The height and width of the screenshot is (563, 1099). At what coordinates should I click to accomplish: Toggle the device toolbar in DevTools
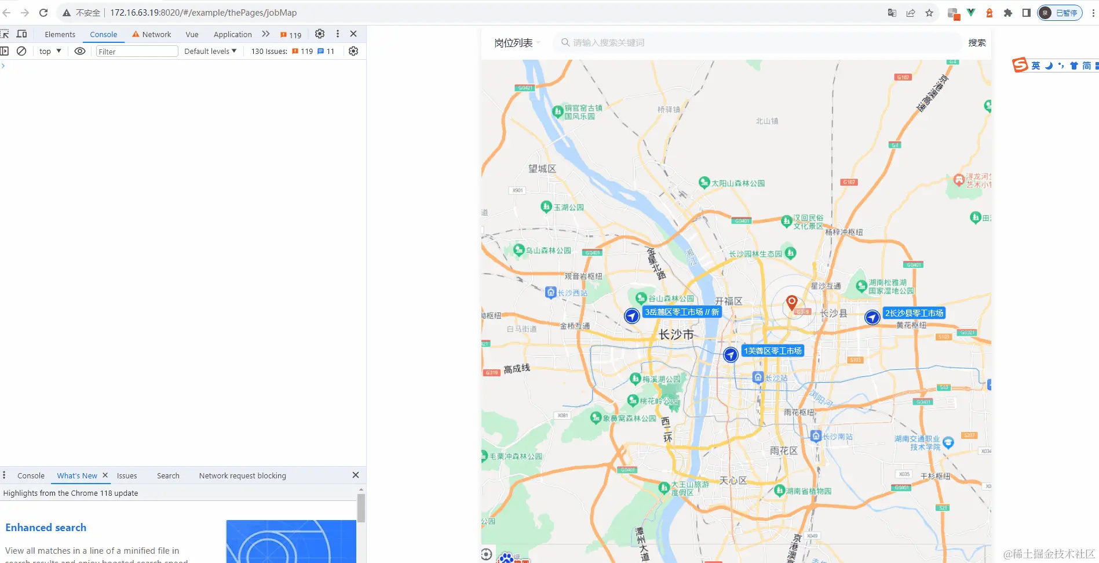[x=22, y=34]
